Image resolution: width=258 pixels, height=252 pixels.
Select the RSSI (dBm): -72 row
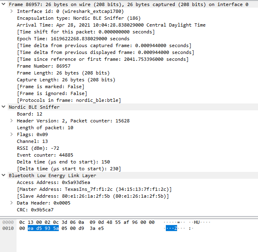tap(38, 148)
